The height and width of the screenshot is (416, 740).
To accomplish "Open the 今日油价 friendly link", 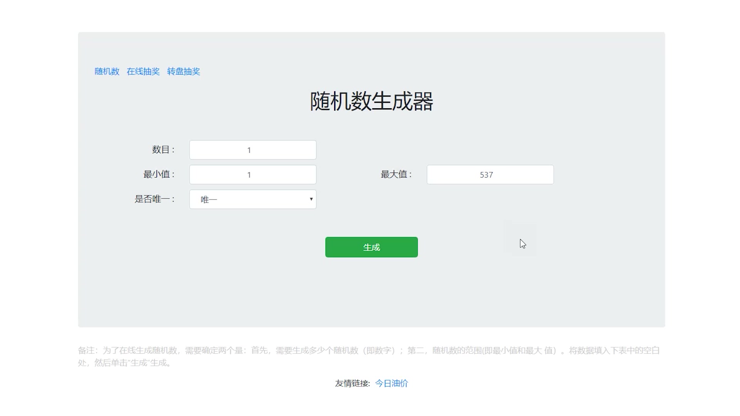I will tap(392, 383).
